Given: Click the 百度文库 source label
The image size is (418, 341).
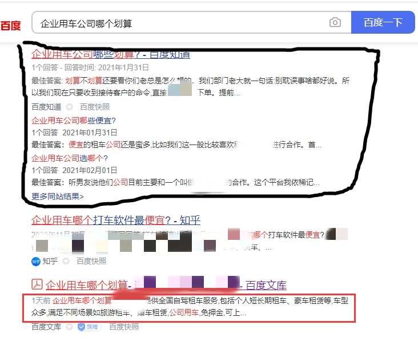Looking at the screenshot, I should coord(46,327).
